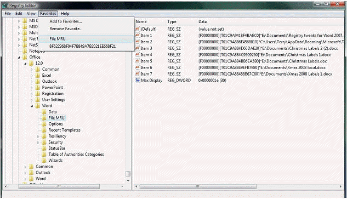This screenshot has height=199, width=347.
Task: Expand the Security key
Action: pyautogui.click(x=38, y=143)
